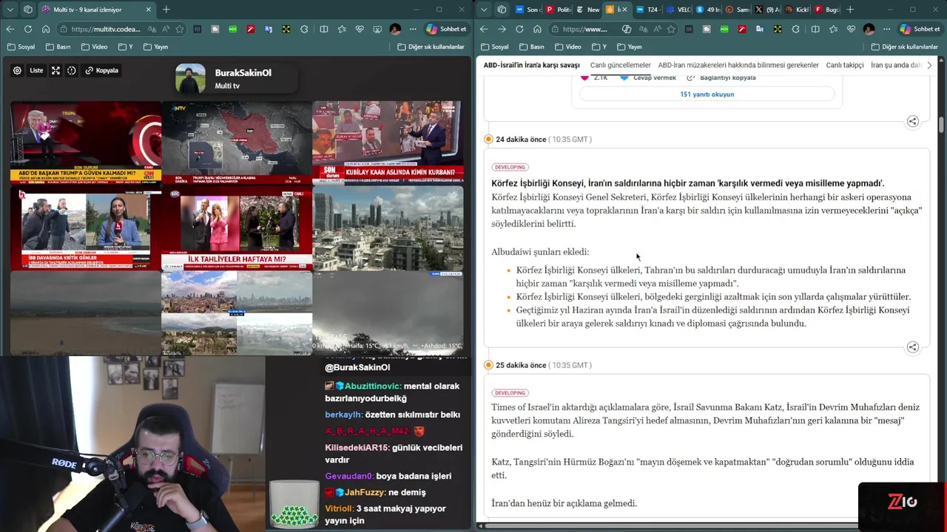The height and width of the screenshot is (532, 947).
Task: Toggle split screen in left window
Action: point(324,29)
